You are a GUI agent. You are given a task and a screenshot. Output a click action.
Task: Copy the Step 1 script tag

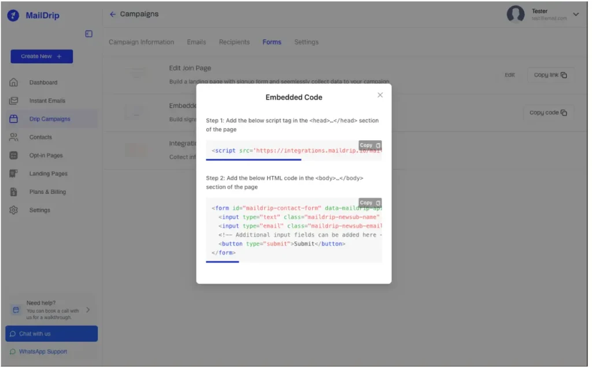tap(369, 145)
